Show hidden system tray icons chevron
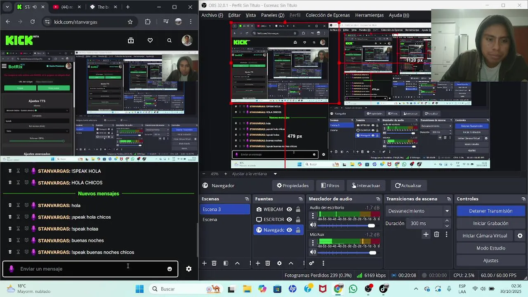This screenshot has width=528, height=297. click(416, 289)
